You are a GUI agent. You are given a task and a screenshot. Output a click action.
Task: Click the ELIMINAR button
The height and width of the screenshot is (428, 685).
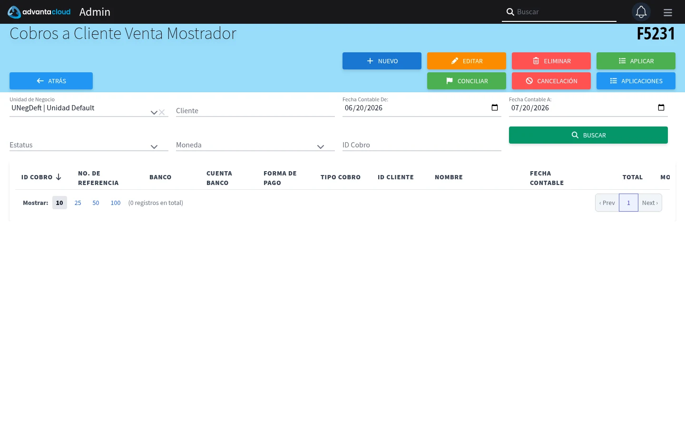point(551,61)
